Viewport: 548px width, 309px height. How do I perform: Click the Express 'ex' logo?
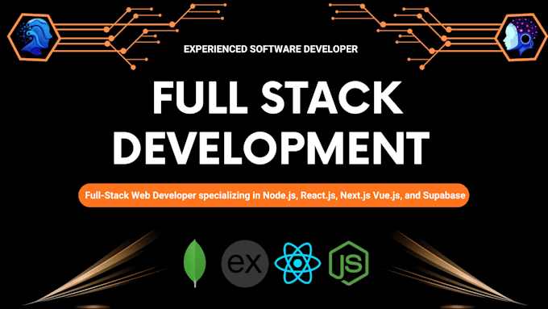[245, 264]
